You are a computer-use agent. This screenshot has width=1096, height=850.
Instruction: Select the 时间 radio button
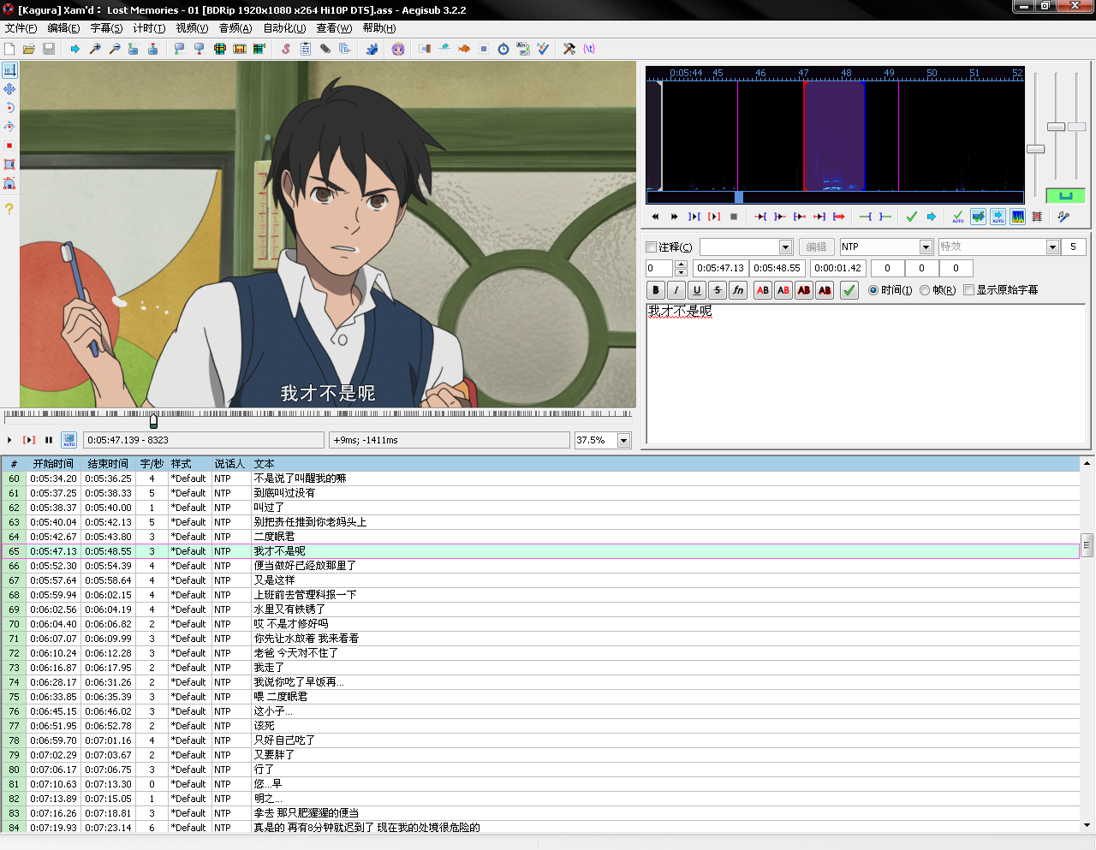point(873,290)
